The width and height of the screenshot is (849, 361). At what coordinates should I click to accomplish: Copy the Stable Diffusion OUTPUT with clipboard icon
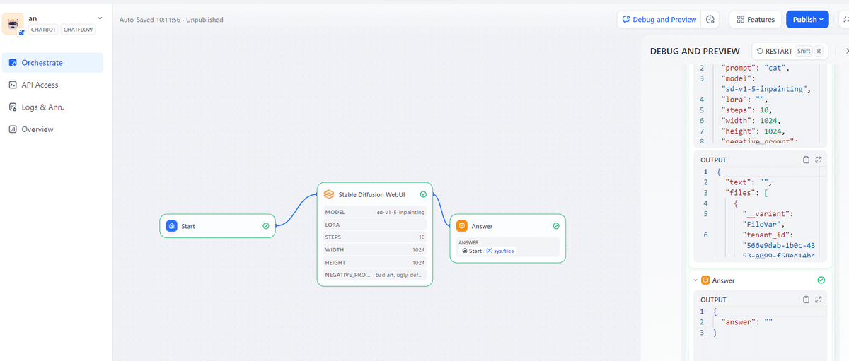[x=807, y=160]
